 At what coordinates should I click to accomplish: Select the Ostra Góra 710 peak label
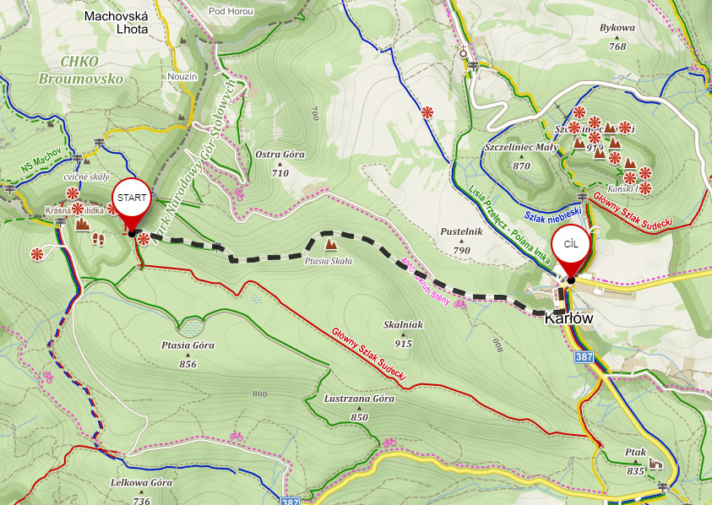pos(280,164)
